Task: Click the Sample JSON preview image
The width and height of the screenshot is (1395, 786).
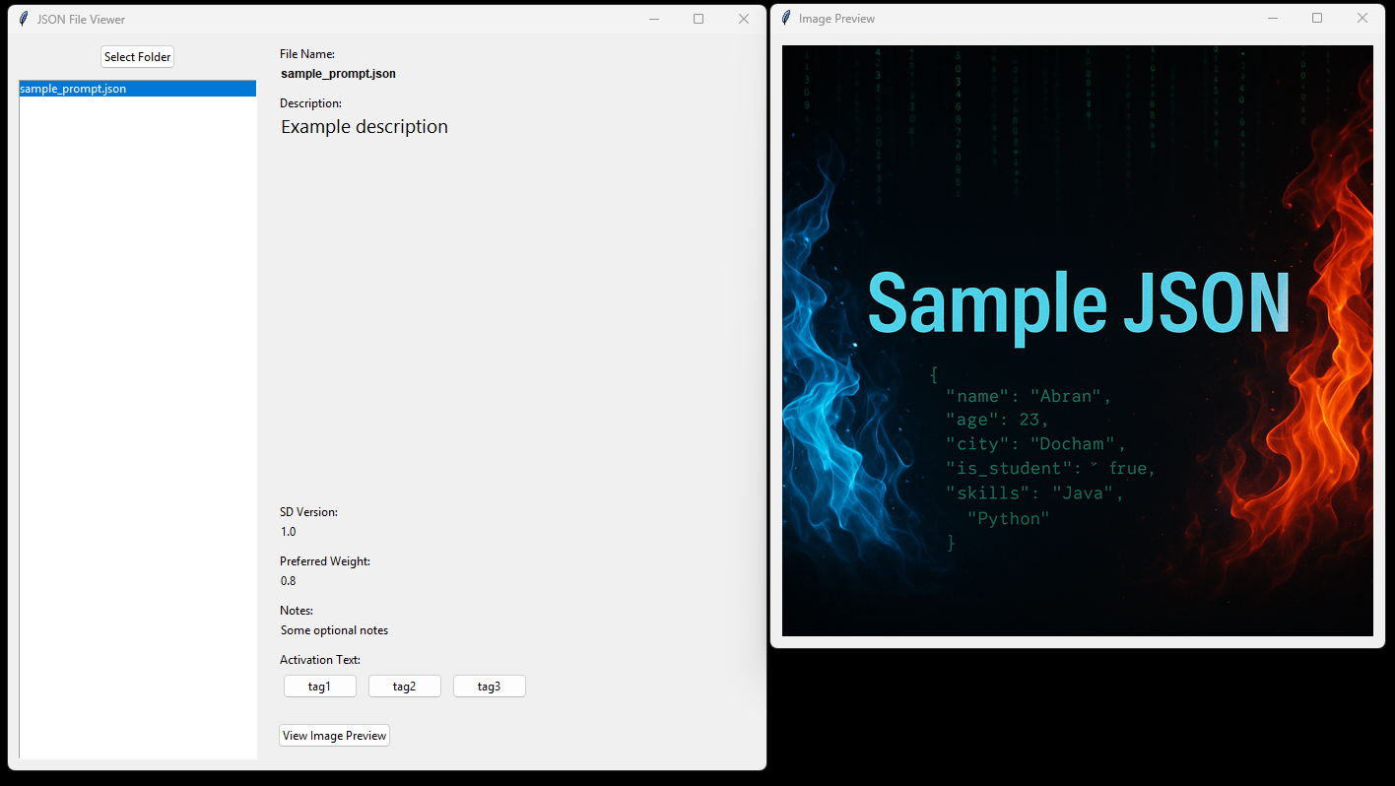Action: click(1077, 340)
